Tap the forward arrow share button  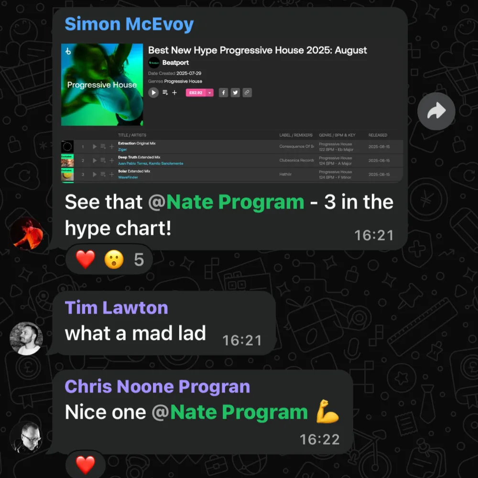point(436,111)
